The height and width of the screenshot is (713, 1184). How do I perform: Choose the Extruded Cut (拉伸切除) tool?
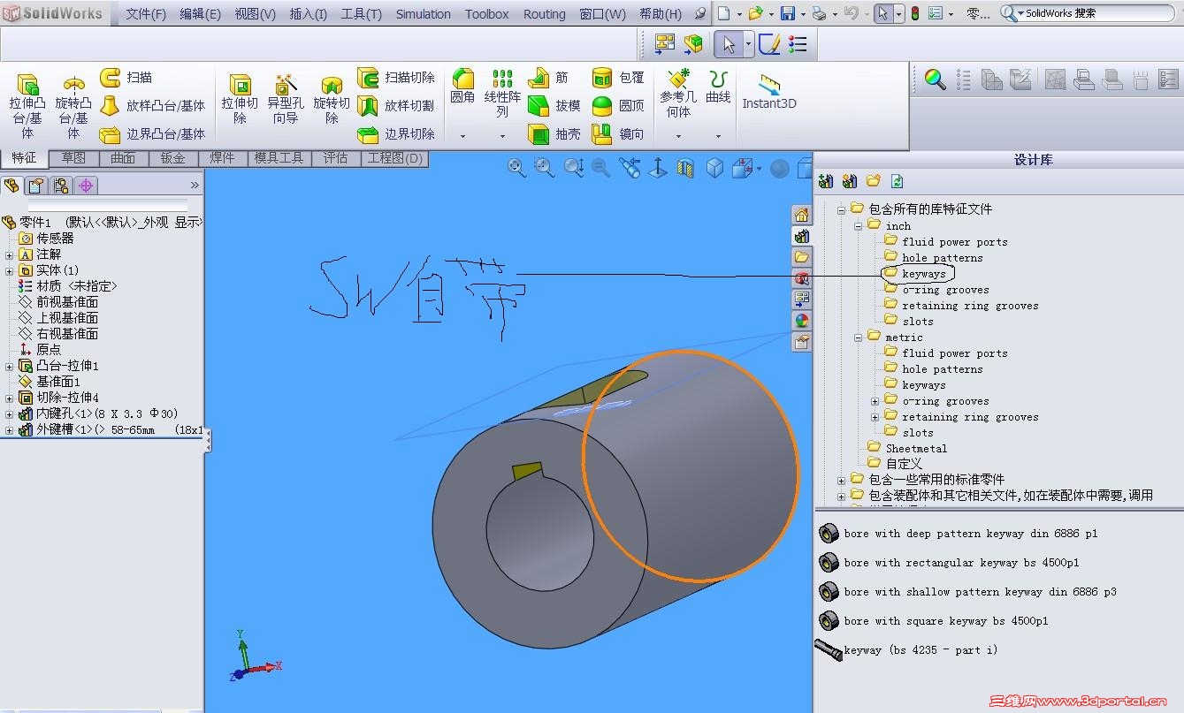coord(240,99)
